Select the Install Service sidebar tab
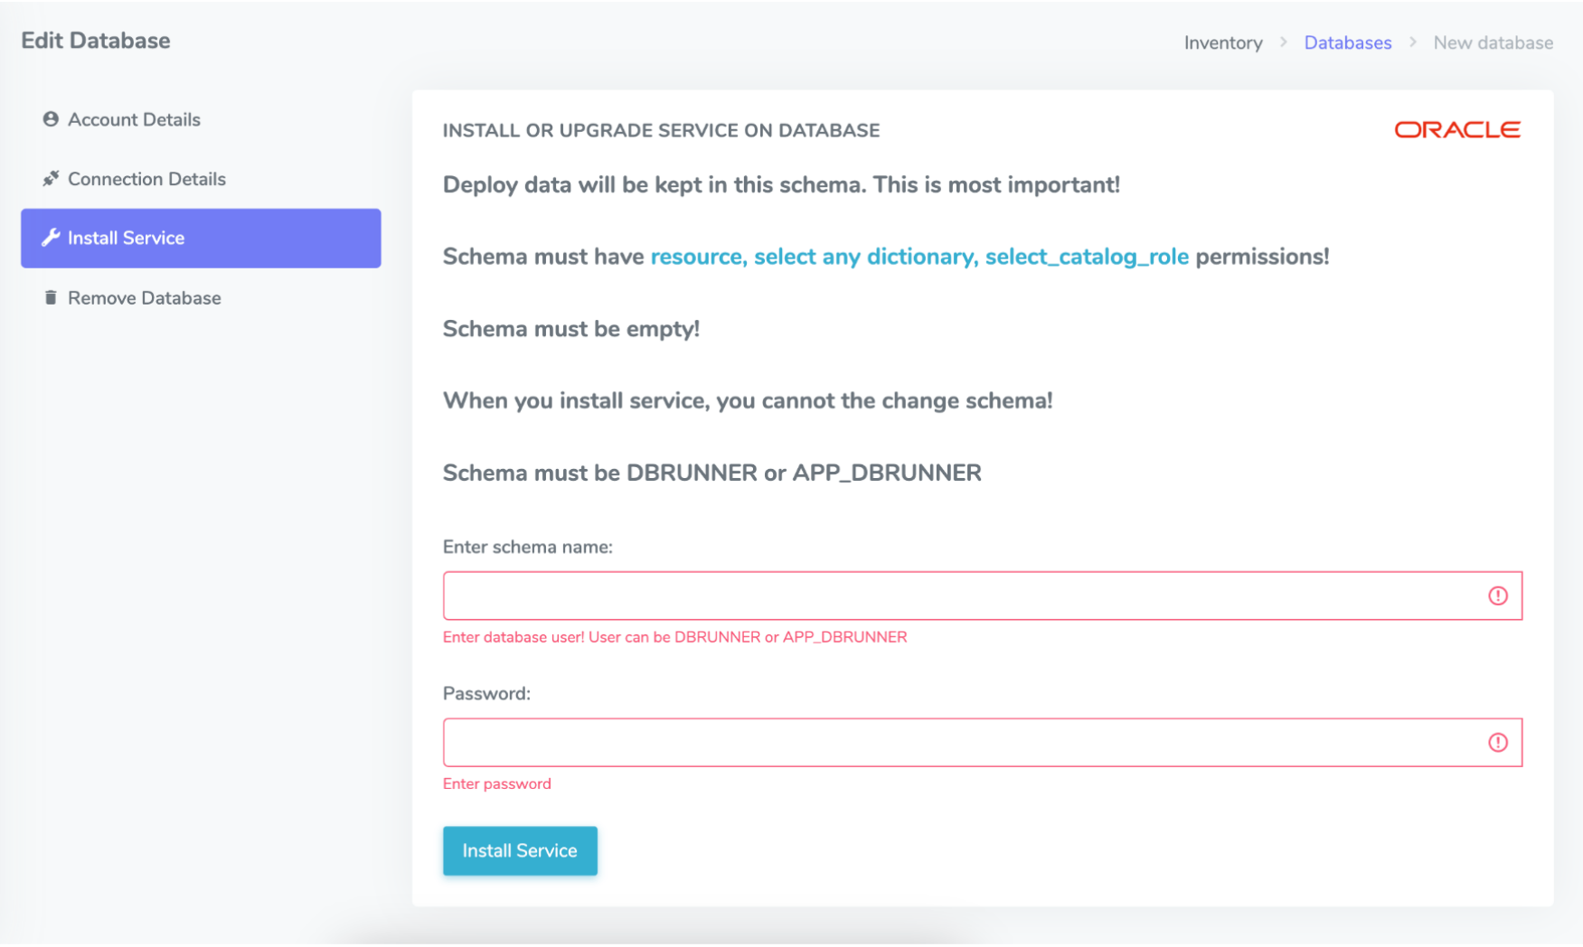Screen dimensions: 1583x947 click(x=201, y=238)
